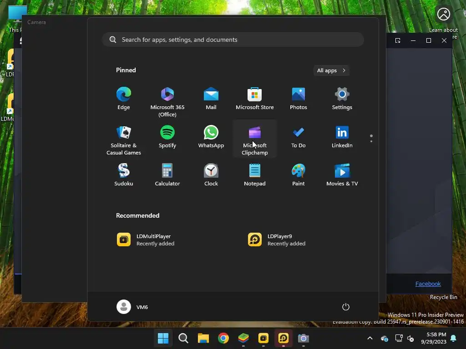Launch LinkedIn from pinned apps
Viewport: 466px width, 349px height.
pyautogui.click(x=342, y=137)
